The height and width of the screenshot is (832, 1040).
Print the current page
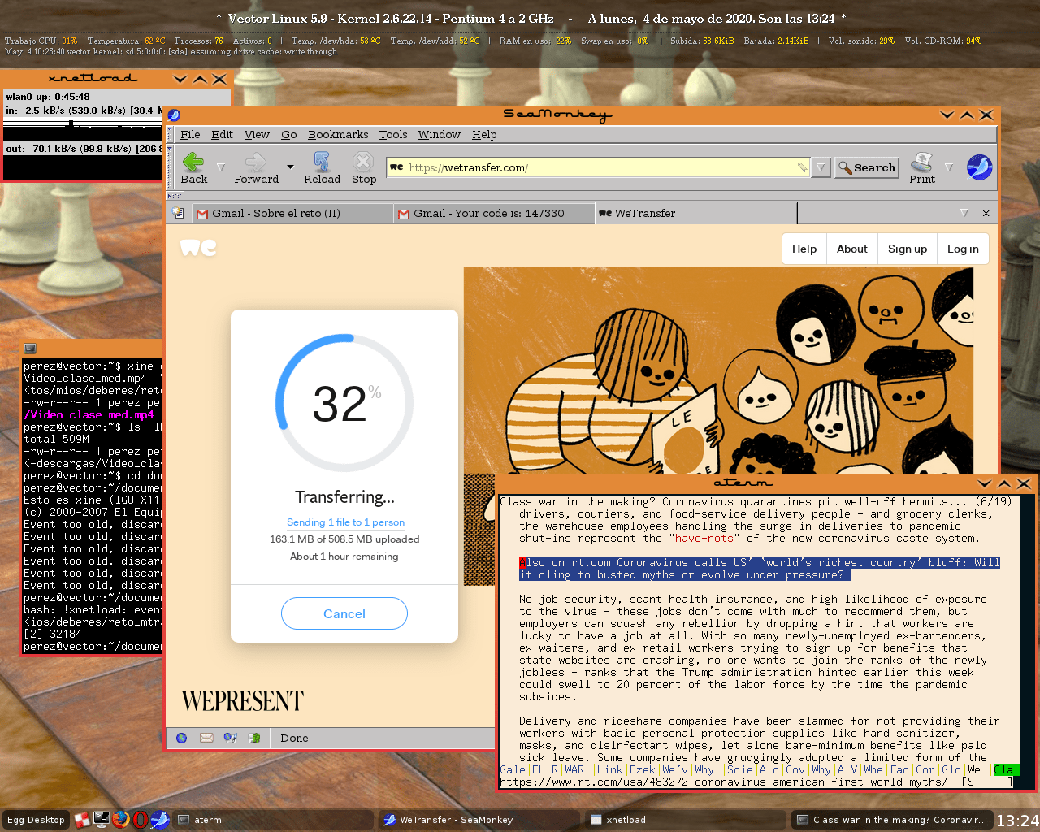tap(922, 168)
